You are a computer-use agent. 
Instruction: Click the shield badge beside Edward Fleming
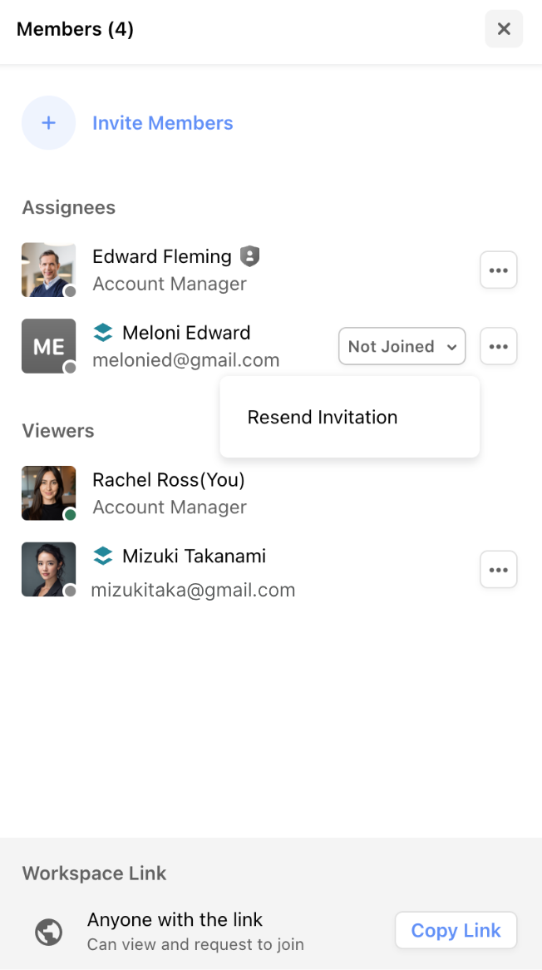[x=249, y=256]
